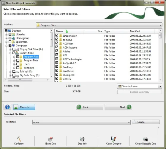
Task: Click the More << button
Action: (24, 107)
